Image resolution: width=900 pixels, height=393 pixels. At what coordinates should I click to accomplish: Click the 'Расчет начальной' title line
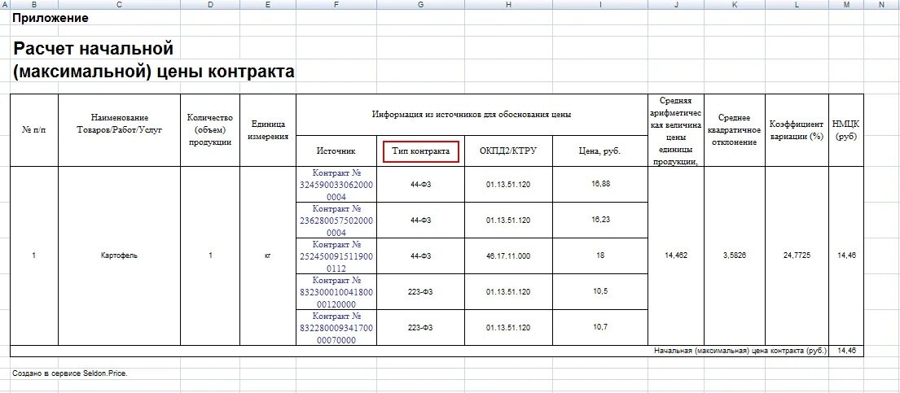pos(93,50)
